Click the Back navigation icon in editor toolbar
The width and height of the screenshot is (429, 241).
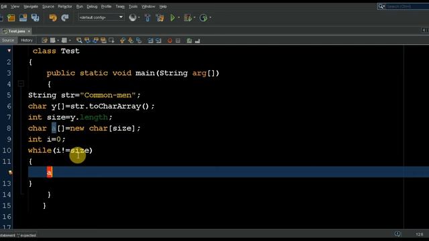coord(52,41)
